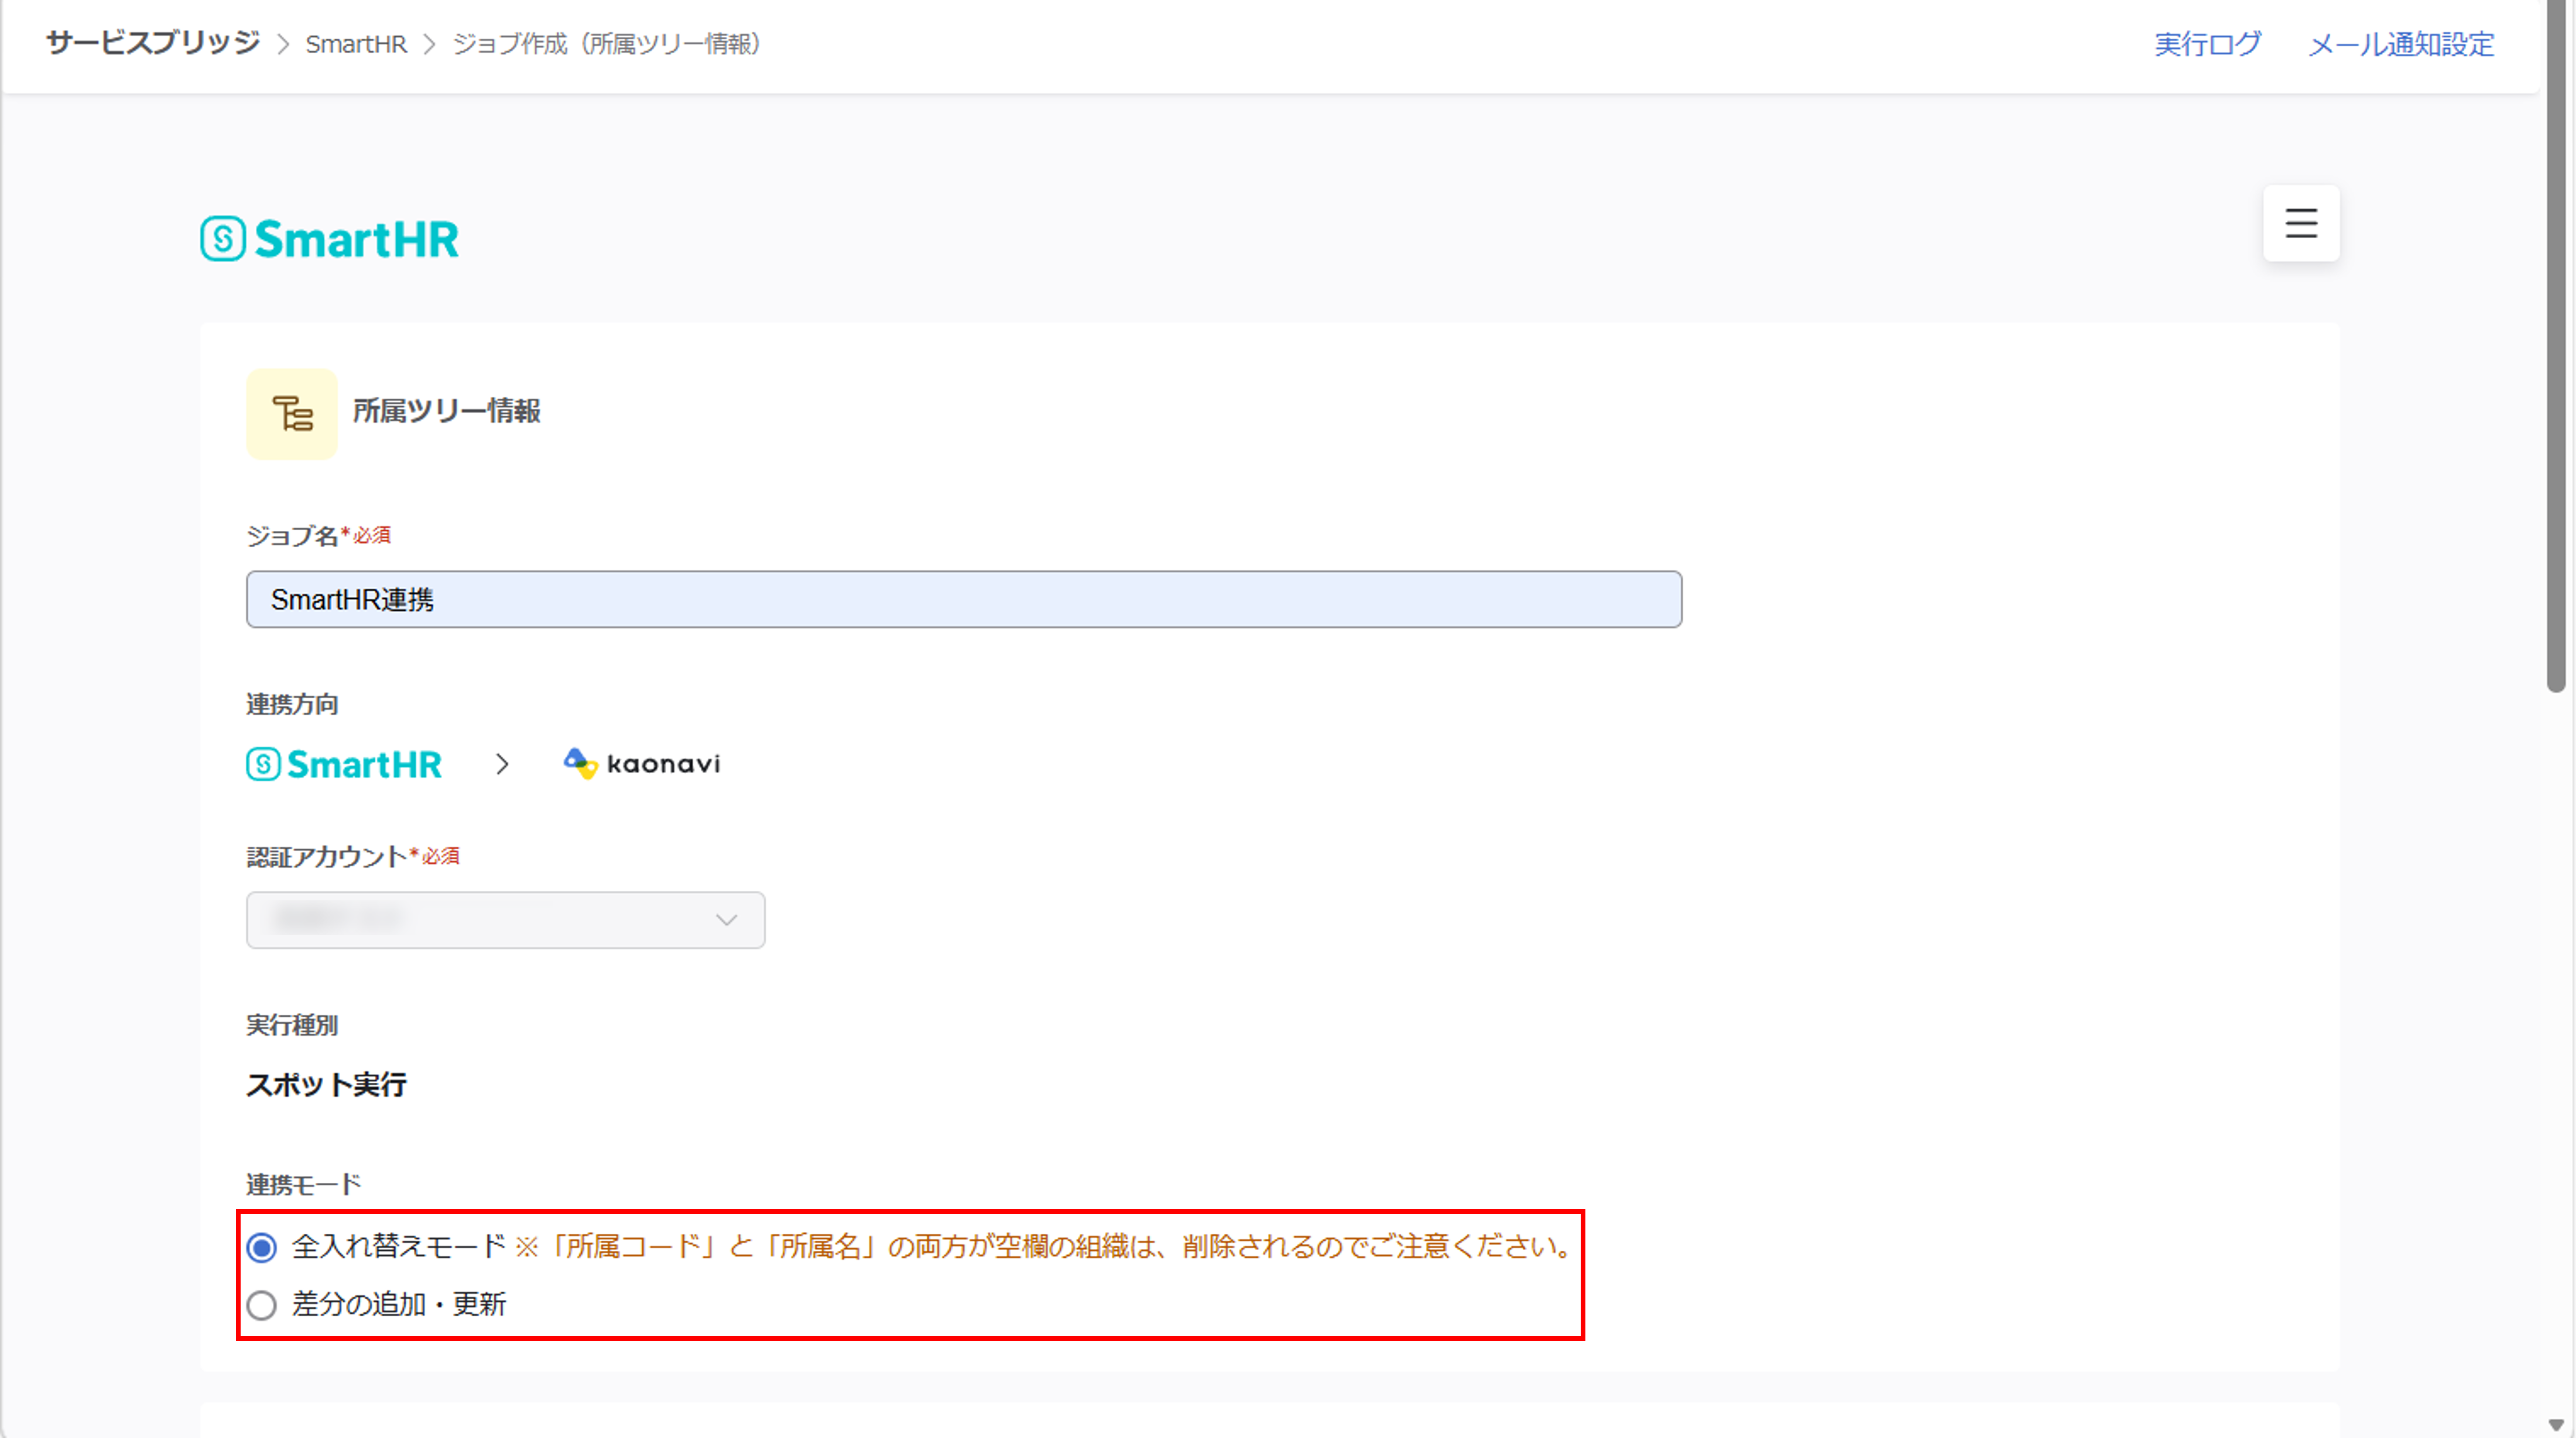Click the 所属ツリー情報 tree icon
The height and width of the screenshot is (1438, 2576).
click(x=292, y=413)
